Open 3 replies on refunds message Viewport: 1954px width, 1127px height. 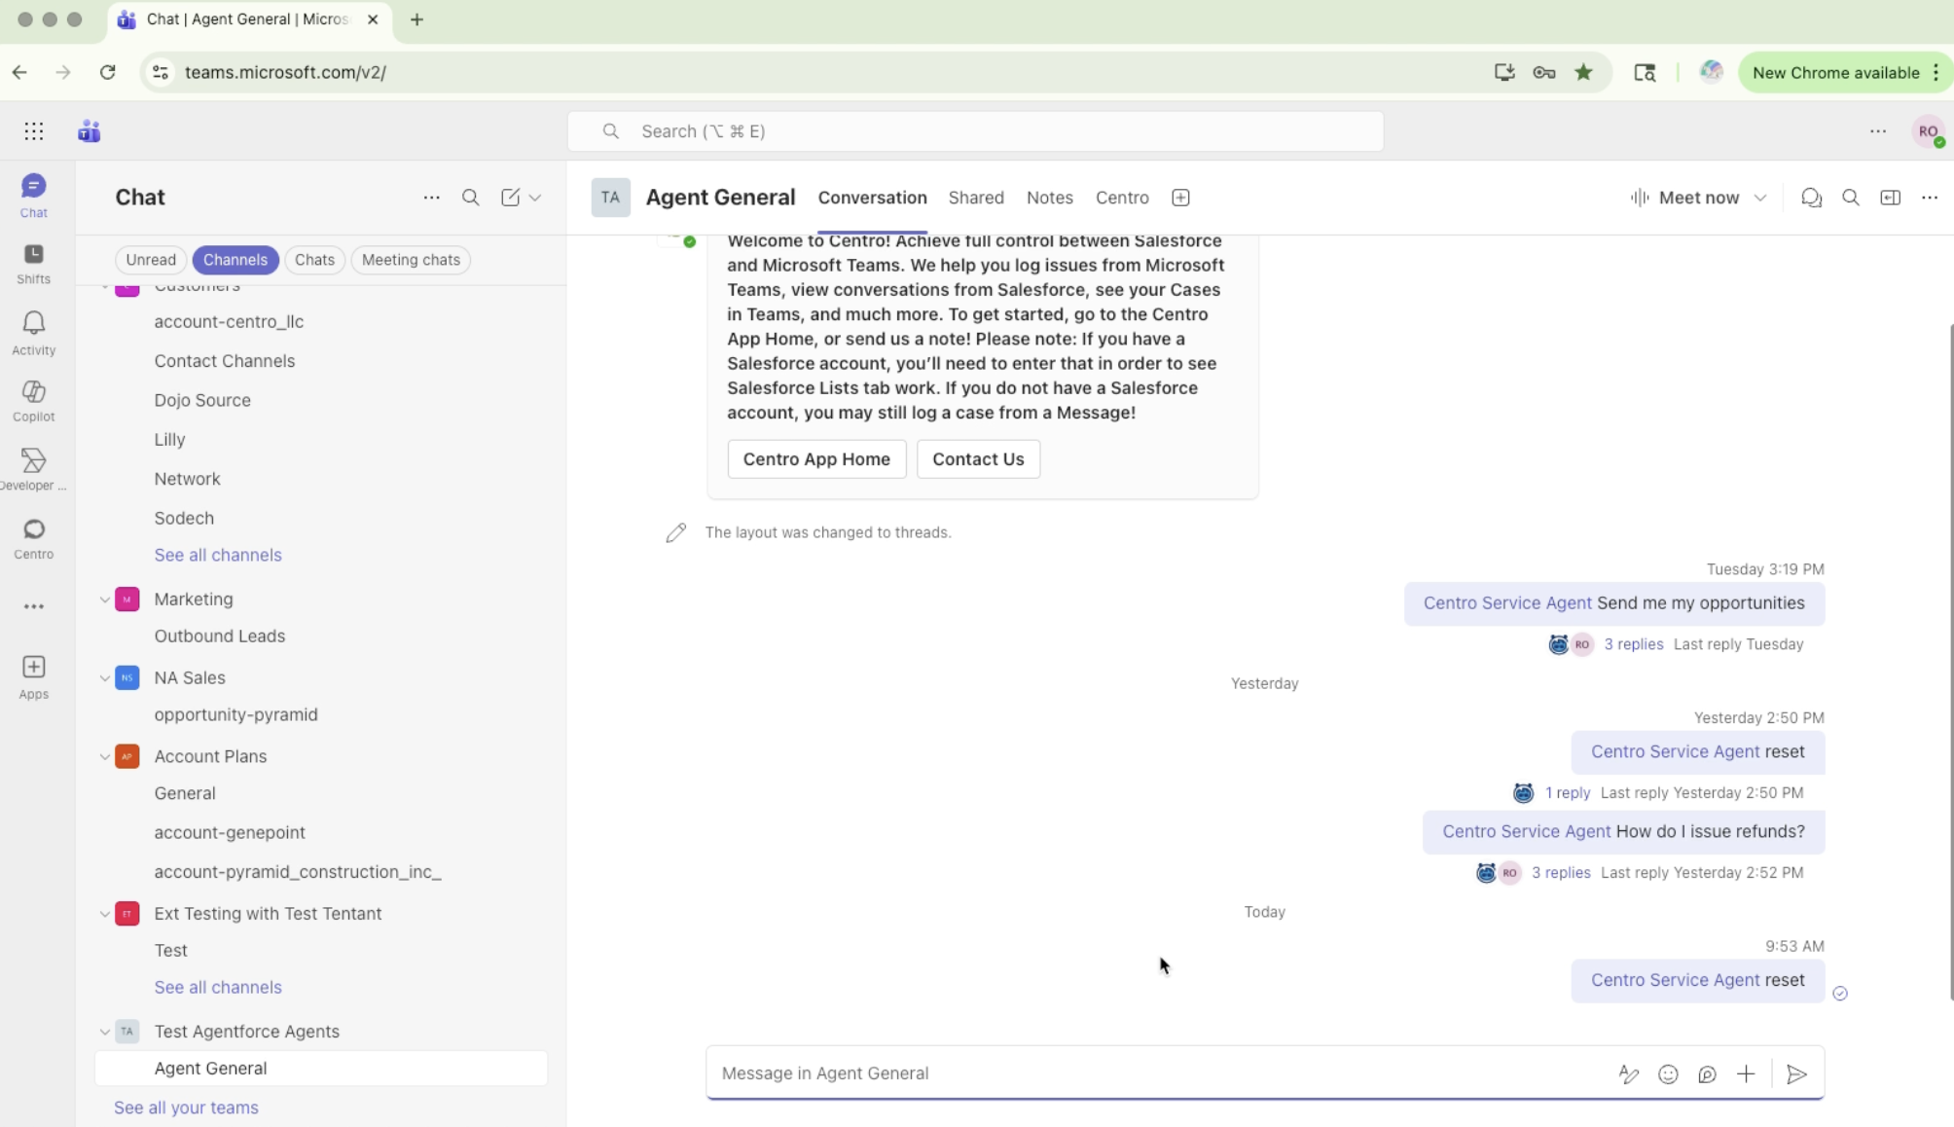pyautogui.click(x=1561, y=873)
